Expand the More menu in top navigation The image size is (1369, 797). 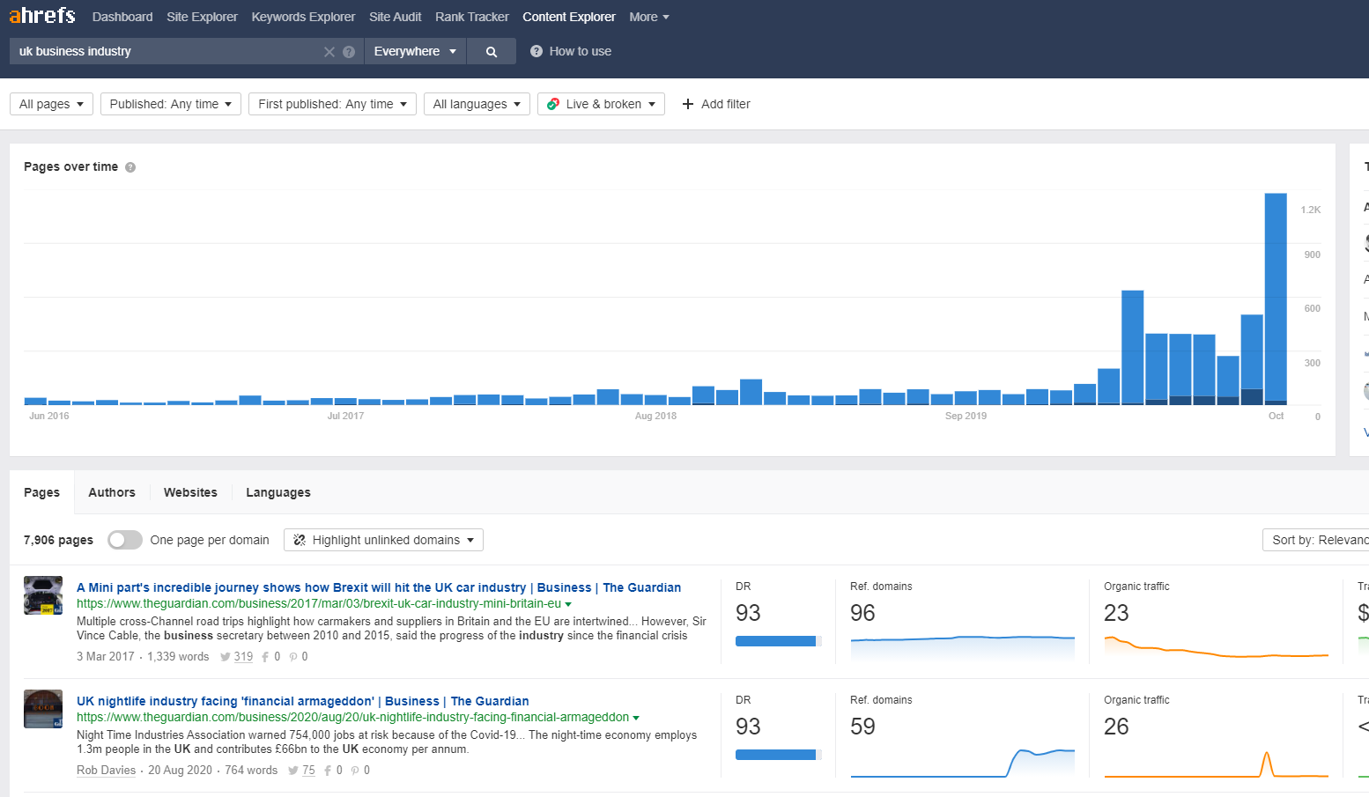(x=649, y=17)
